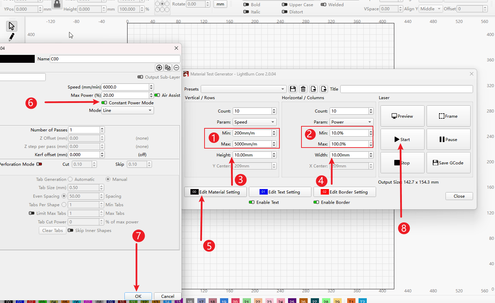Click the add sub-layer plus icon

point(159,68)
